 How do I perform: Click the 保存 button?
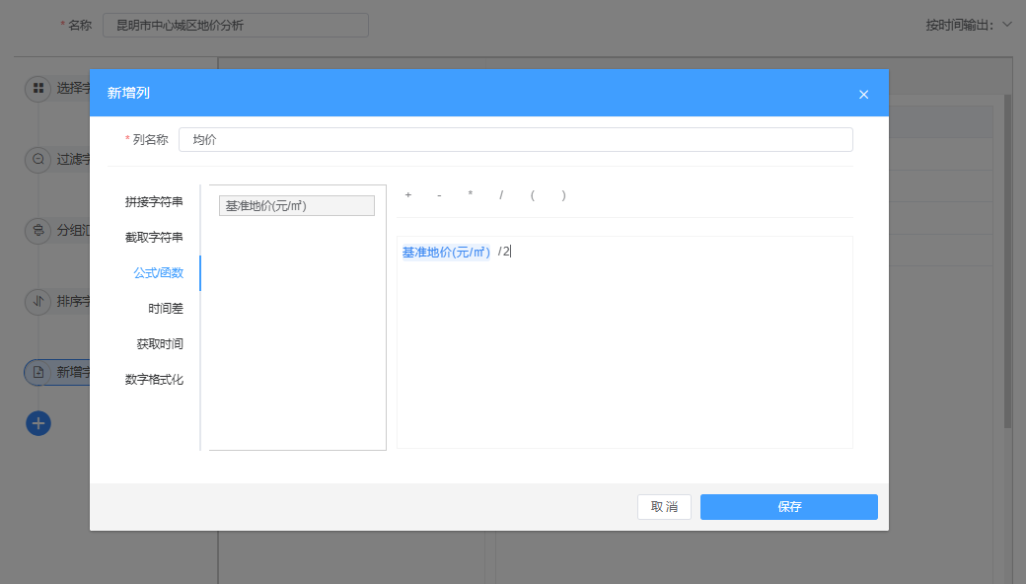click(789, 507)
